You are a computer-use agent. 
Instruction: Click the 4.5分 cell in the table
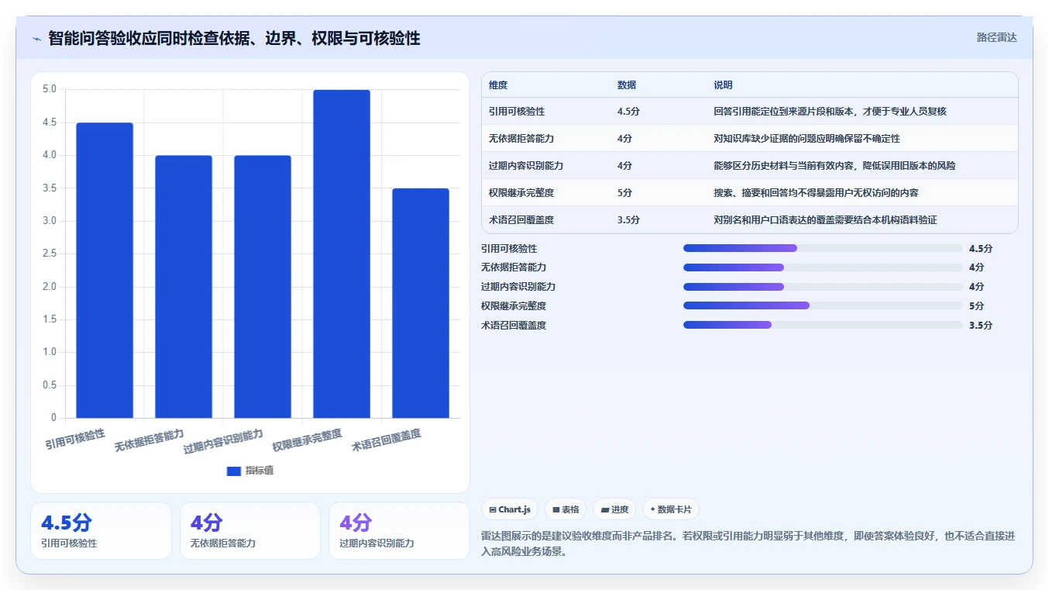coord(628,112)
